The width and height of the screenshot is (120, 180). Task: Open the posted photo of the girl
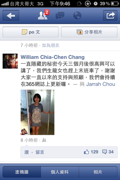(x=37, y=112)
